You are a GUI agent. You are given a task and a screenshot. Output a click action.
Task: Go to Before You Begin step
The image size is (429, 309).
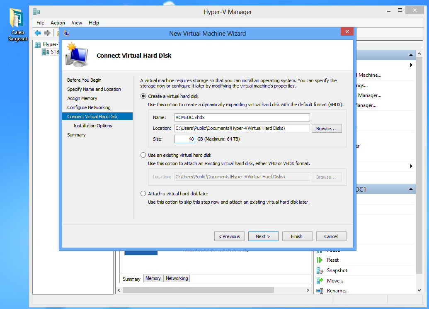pos(84,80)
